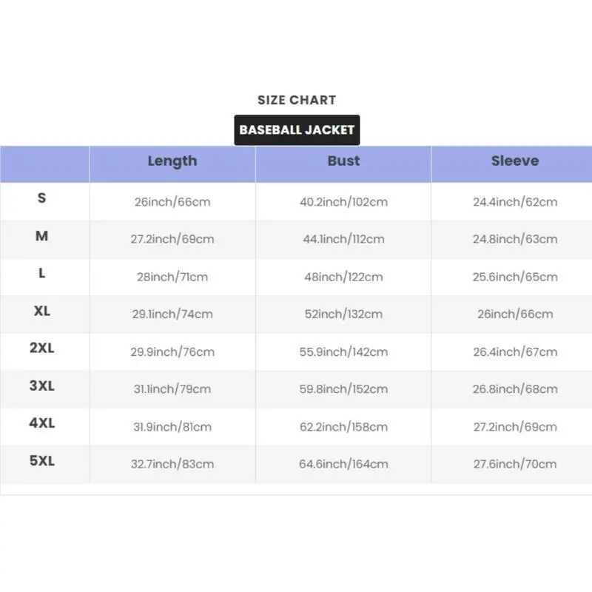The height and width of the screenshot is (592, 592).
Task: Click the XL size row label
Action: pos(42,311)
